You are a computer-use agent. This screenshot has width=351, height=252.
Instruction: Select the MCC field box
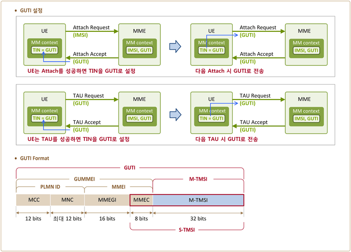pyautogui.click(x=33, y=200)
